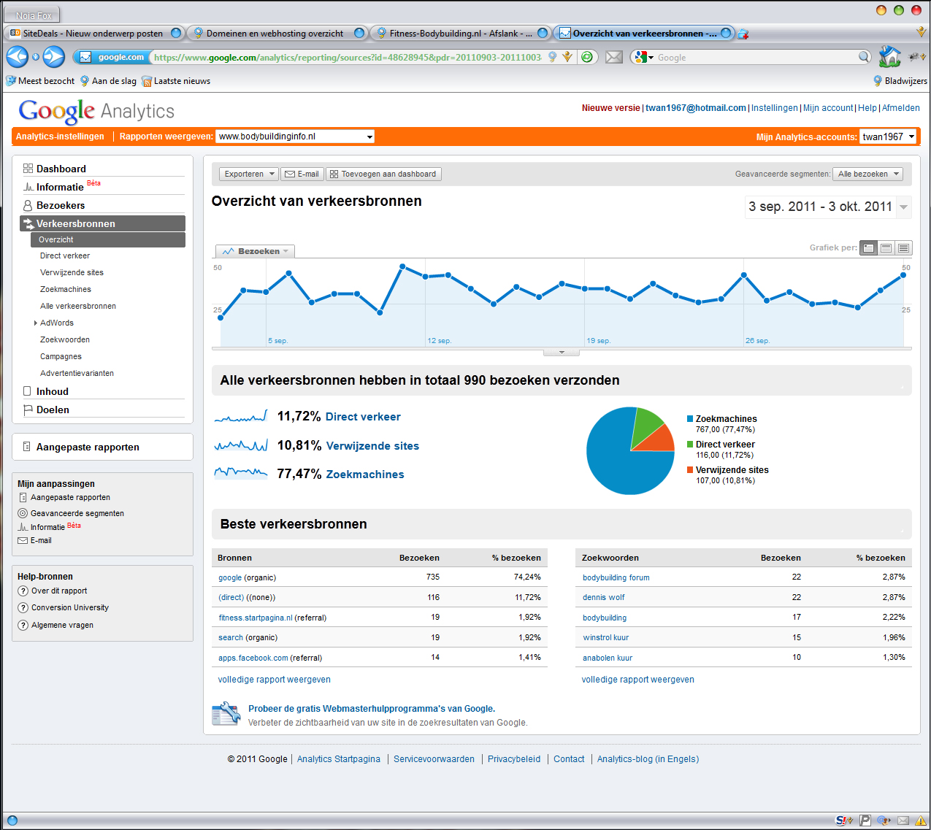Open the bodybuilding forum keyword link
Image resolution: width=931 pixels, height=830 pixels.
[616, 577]
